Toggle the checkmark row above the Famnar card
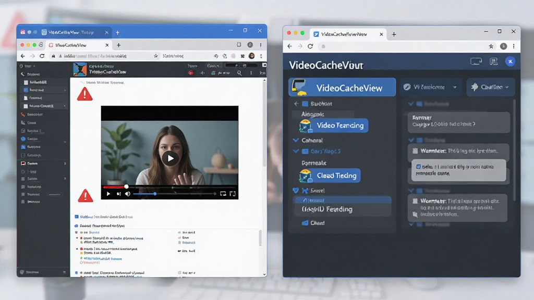 click(x=429, y=104)
